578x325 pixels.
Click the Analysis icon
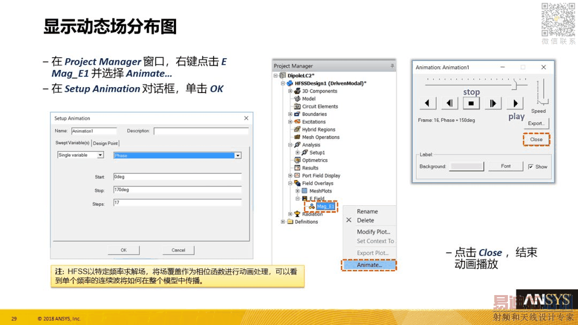click(x=297, y=145)
